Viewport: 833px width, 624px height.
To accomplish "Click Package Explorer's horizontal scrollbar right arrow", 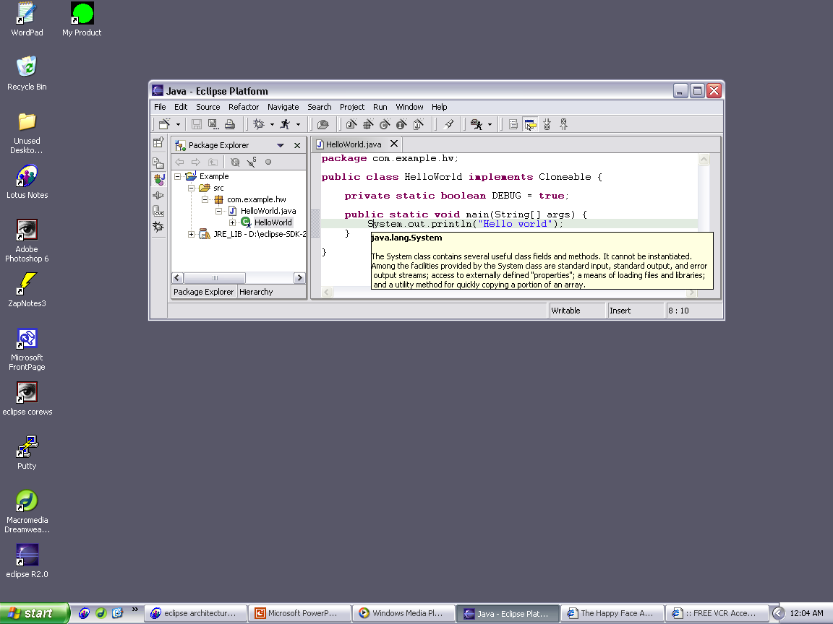I will [x=299, y=278].
